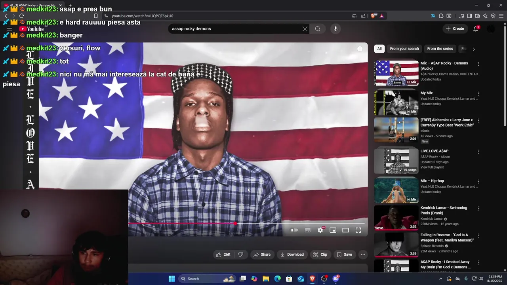Like the video with 26K likes
This screenshot has width=507, height=285.
[x=223, y=255]
